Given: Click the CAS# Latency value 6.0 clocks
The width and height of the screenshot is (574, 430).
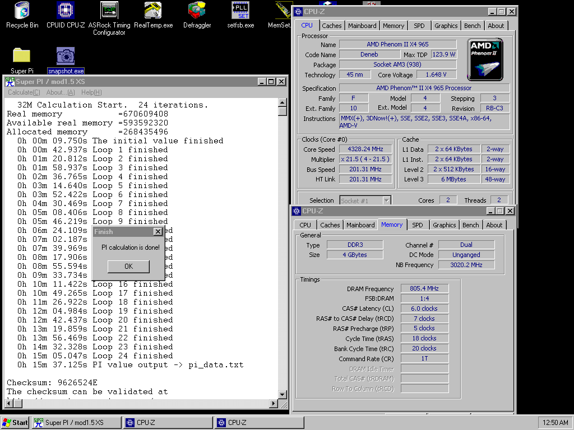Looking at the screenshot, I should [x=424, y=309].
